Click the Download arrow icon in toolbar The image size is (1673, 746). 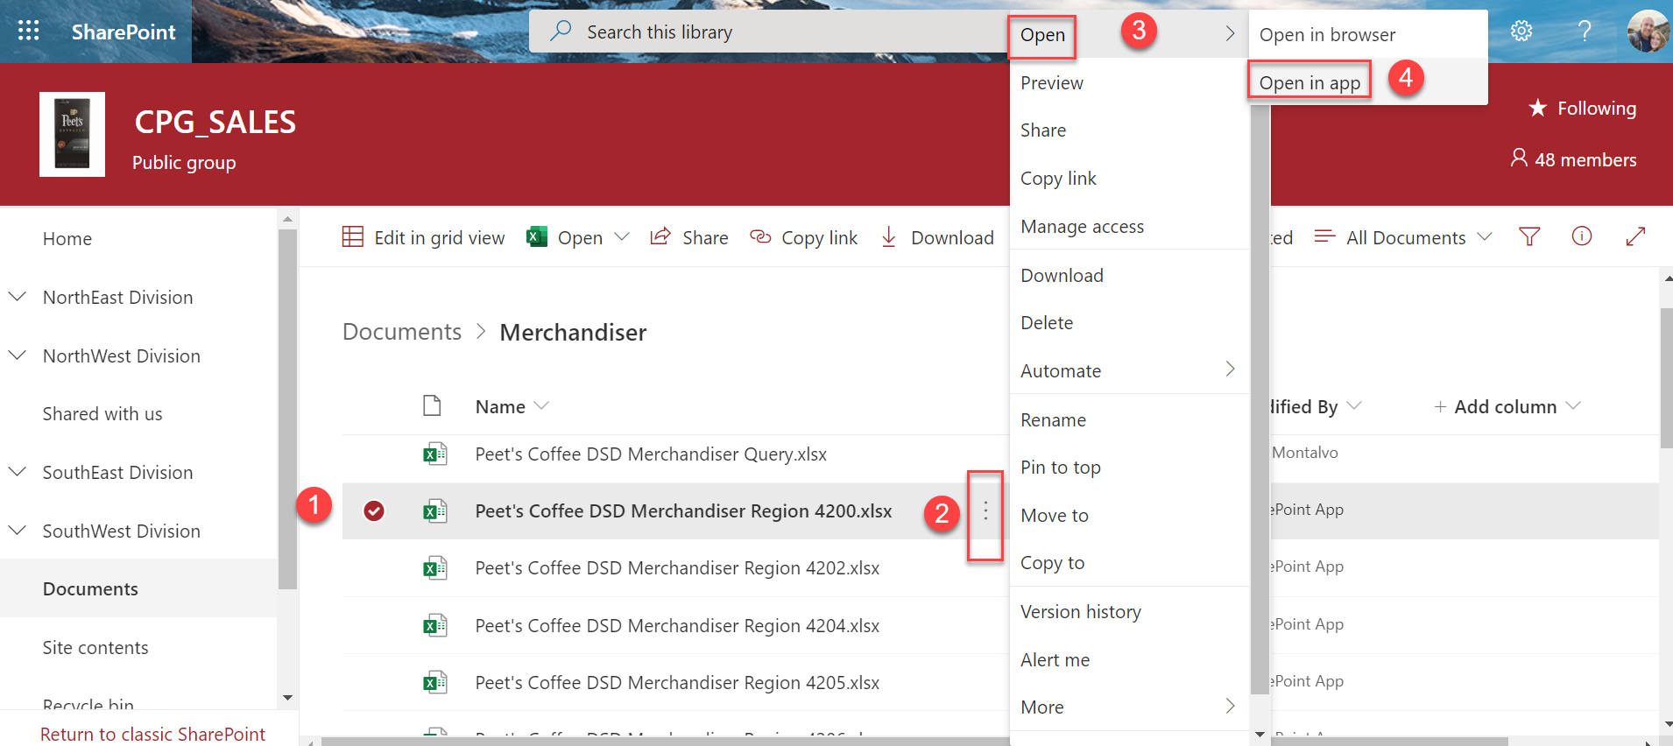tap(889, 236)
